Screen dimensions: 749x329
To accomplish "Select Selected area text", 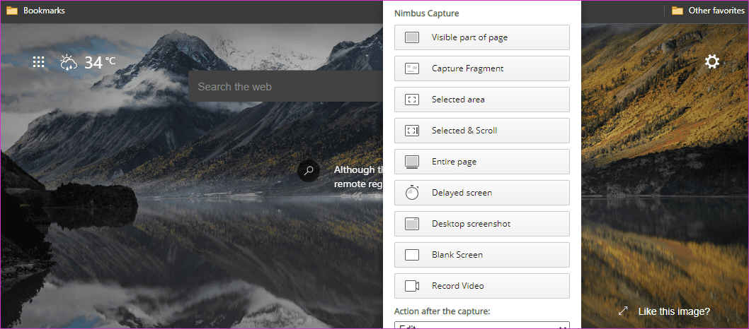I will coord(458,100).
